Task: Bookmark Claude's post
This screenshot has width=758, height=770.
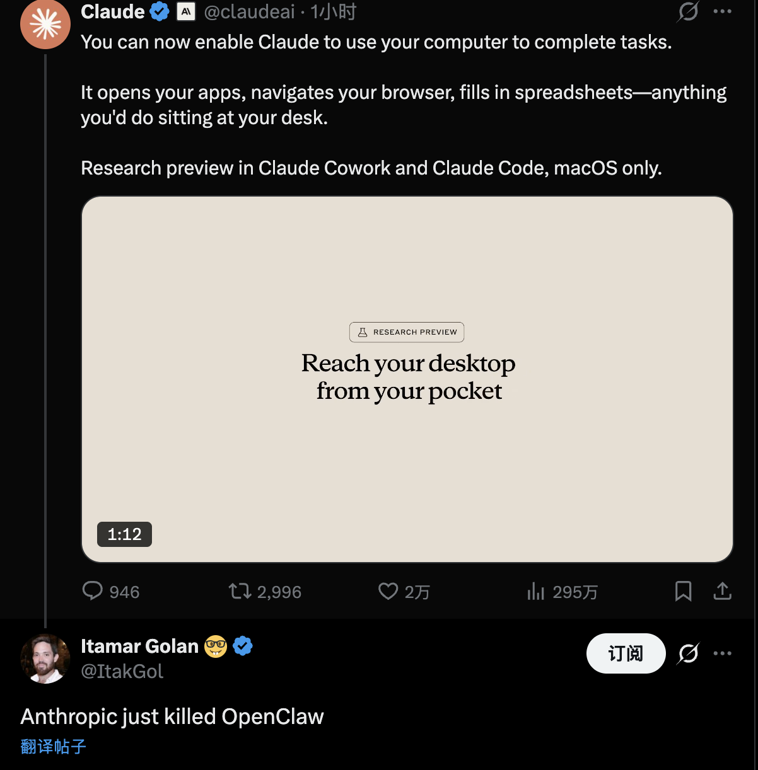Action: tap(683, 591)
